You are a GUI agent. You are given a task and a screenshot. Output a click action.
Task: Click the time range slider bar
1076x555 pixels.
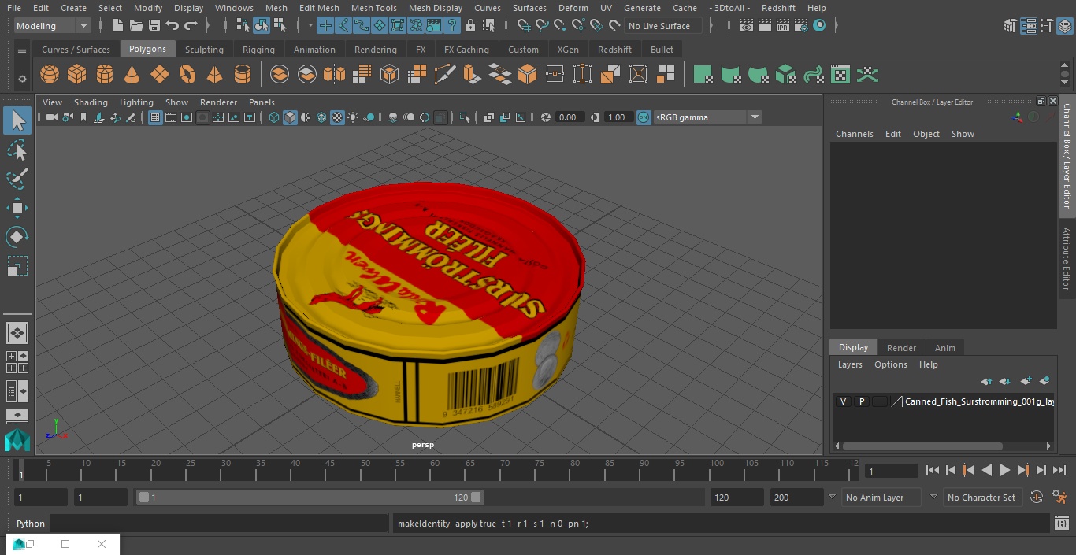309,498
